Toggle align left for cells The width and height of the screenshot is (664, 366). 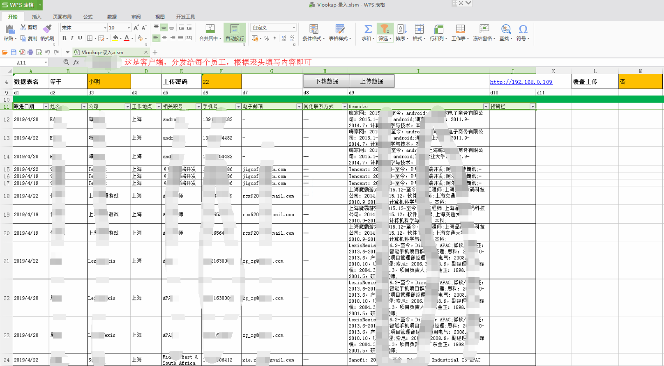coord(156,38)
